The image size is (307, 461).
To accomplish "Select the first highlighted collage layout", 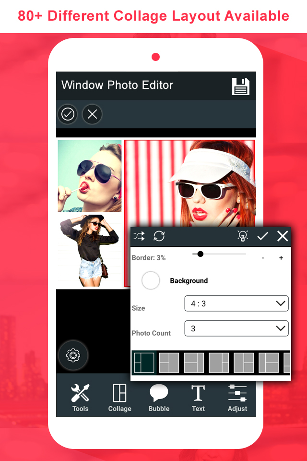I will pyautogui.click(x=144, y=363).
